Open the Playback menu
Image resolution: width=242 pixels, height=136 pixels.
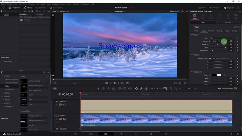pos(55,4)
